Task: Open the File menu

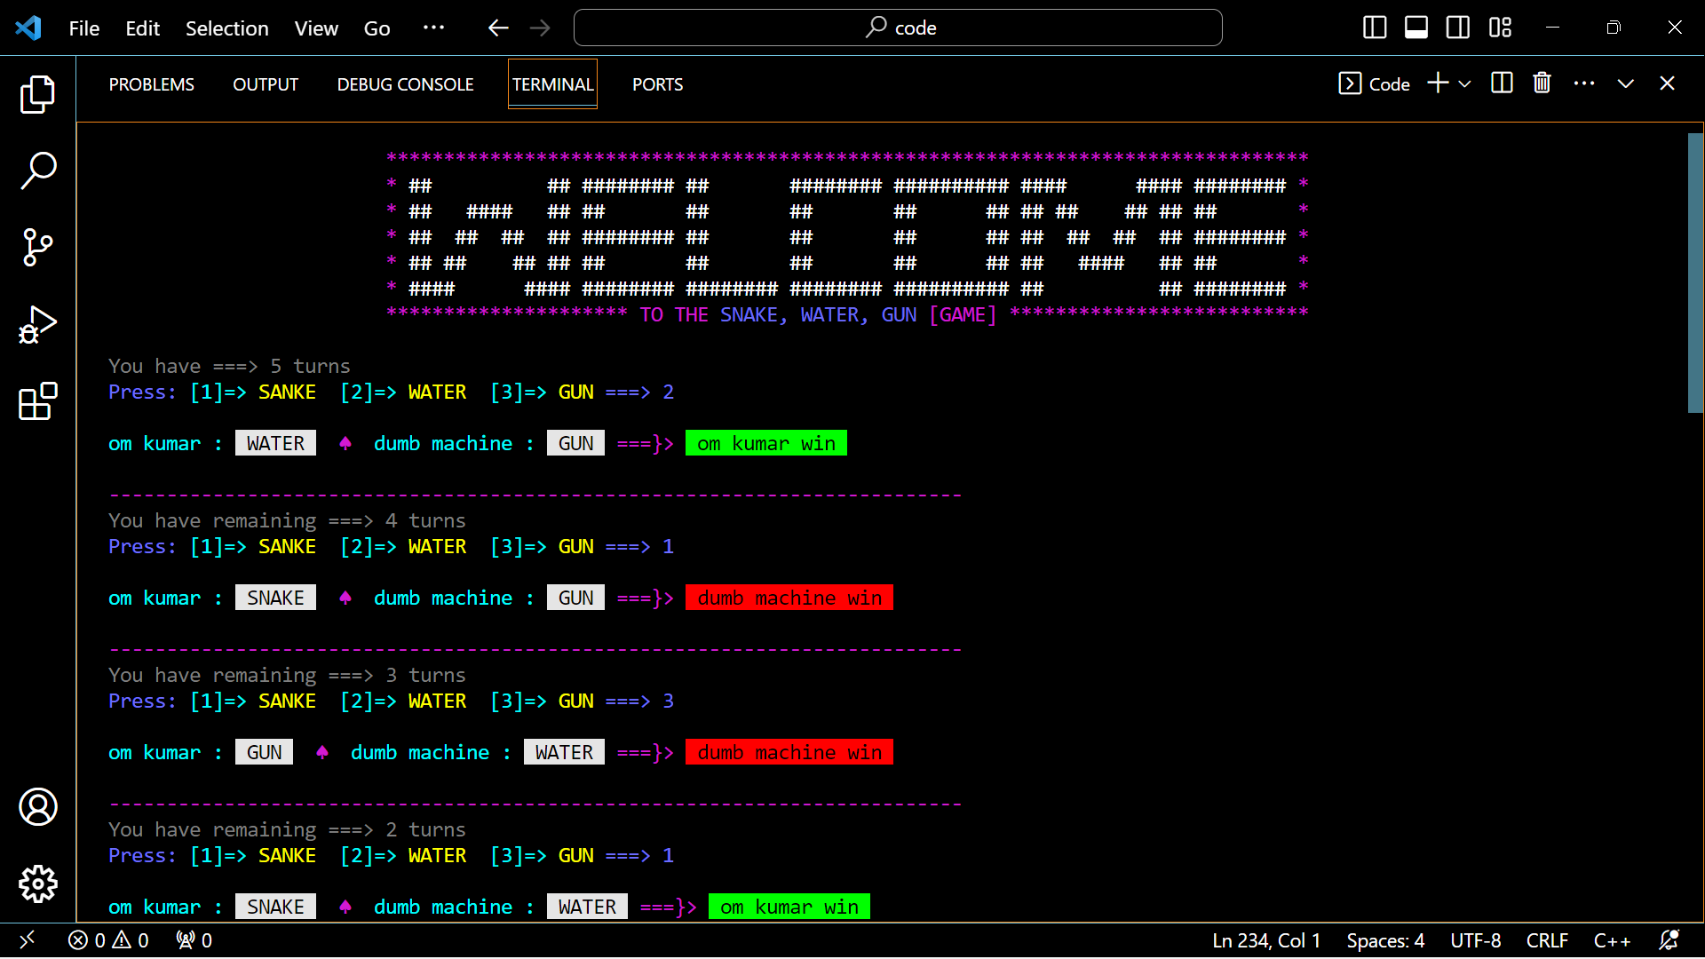Action: pos(84,28)
